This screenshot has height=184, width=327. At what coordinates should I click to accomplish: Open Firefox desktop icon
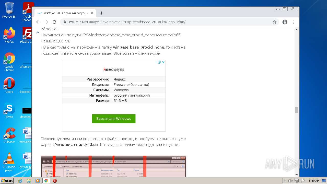coord(9,35)
